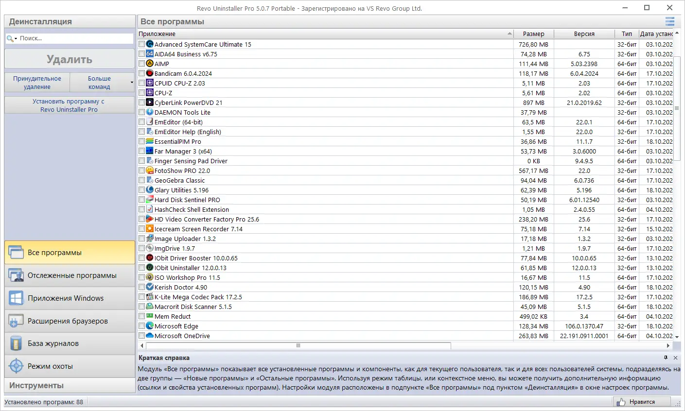Open the search options dropdown arrow
The width and height of the screenshot is (685, 411).
(x=16, y=38)
